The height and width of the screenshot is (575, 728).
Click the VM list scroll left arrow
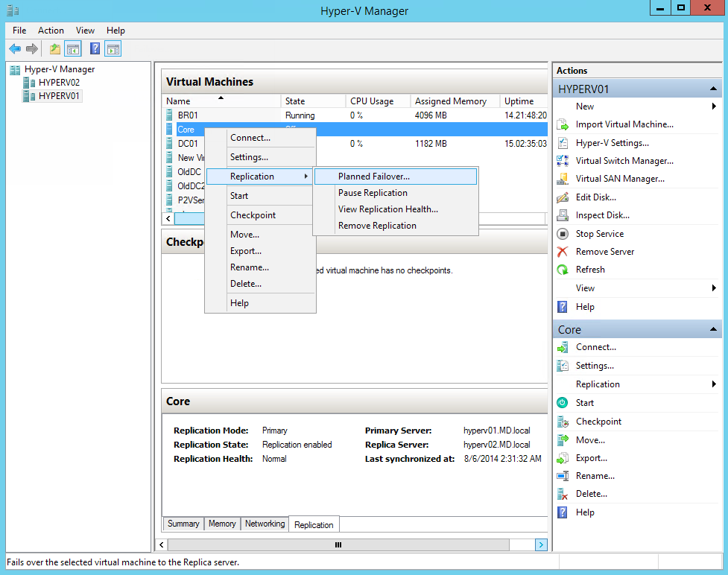tap(168, 218)
